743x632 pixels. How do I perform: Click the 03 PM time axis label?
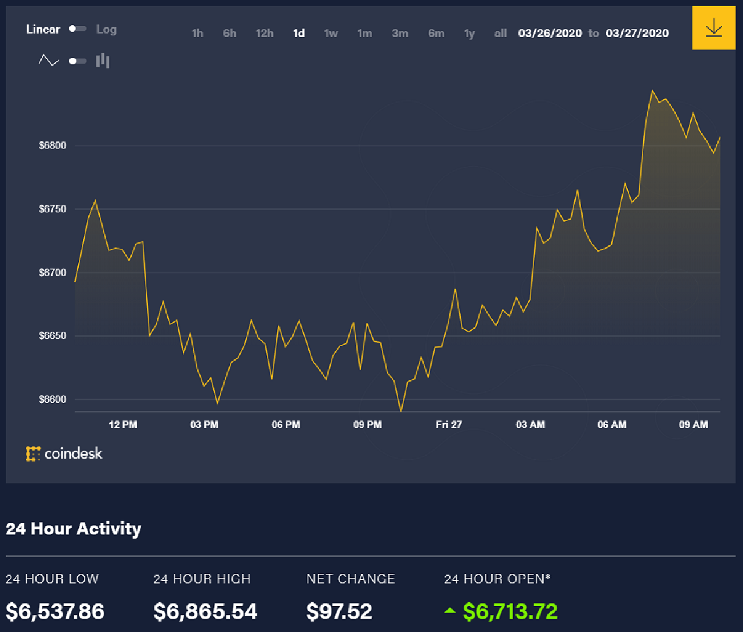coord(204,424)
